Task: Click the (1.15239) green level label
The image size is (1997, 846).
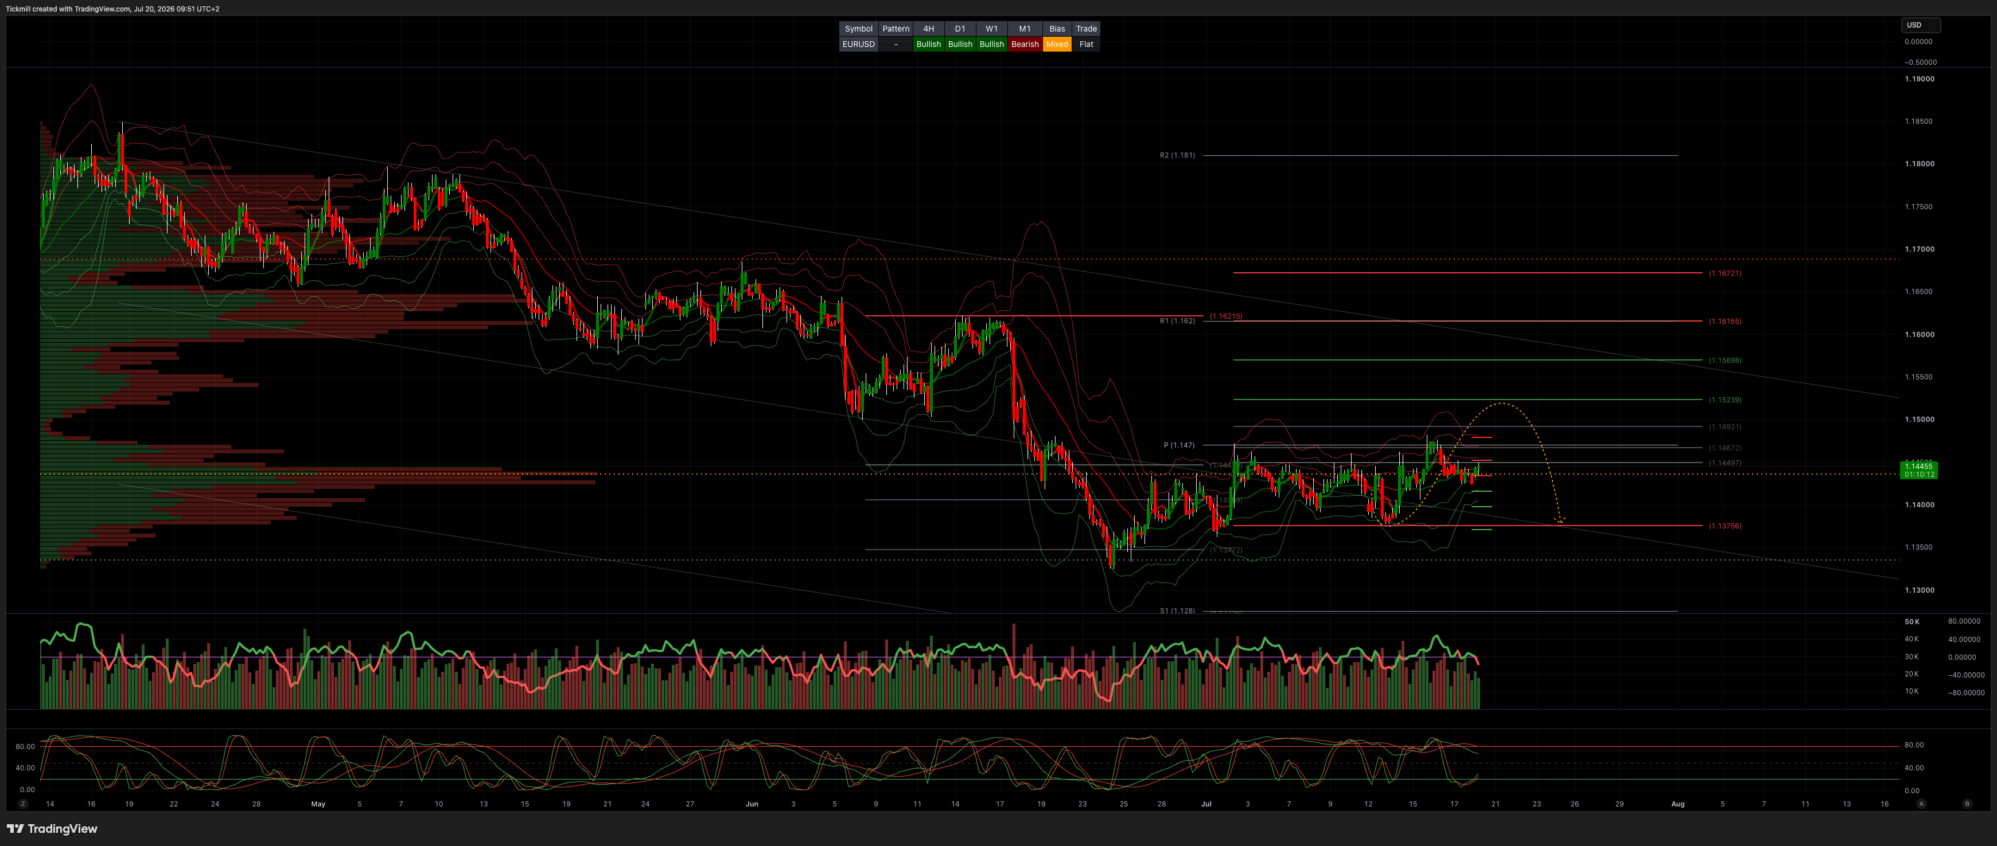Action: tap(1725, 399)
